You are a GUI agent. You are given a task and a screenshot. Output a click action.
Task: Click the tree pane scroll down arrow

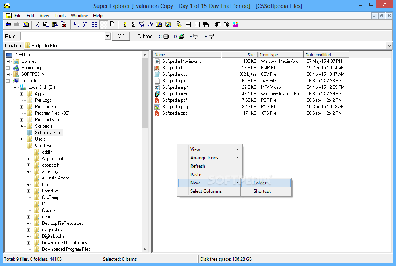pyautogui.click(x=145, y=249)
